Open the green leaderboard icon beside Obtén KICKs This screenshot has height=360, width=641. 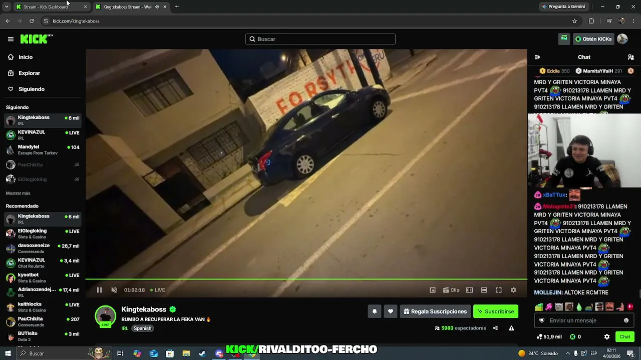click(x=564, y=38)
